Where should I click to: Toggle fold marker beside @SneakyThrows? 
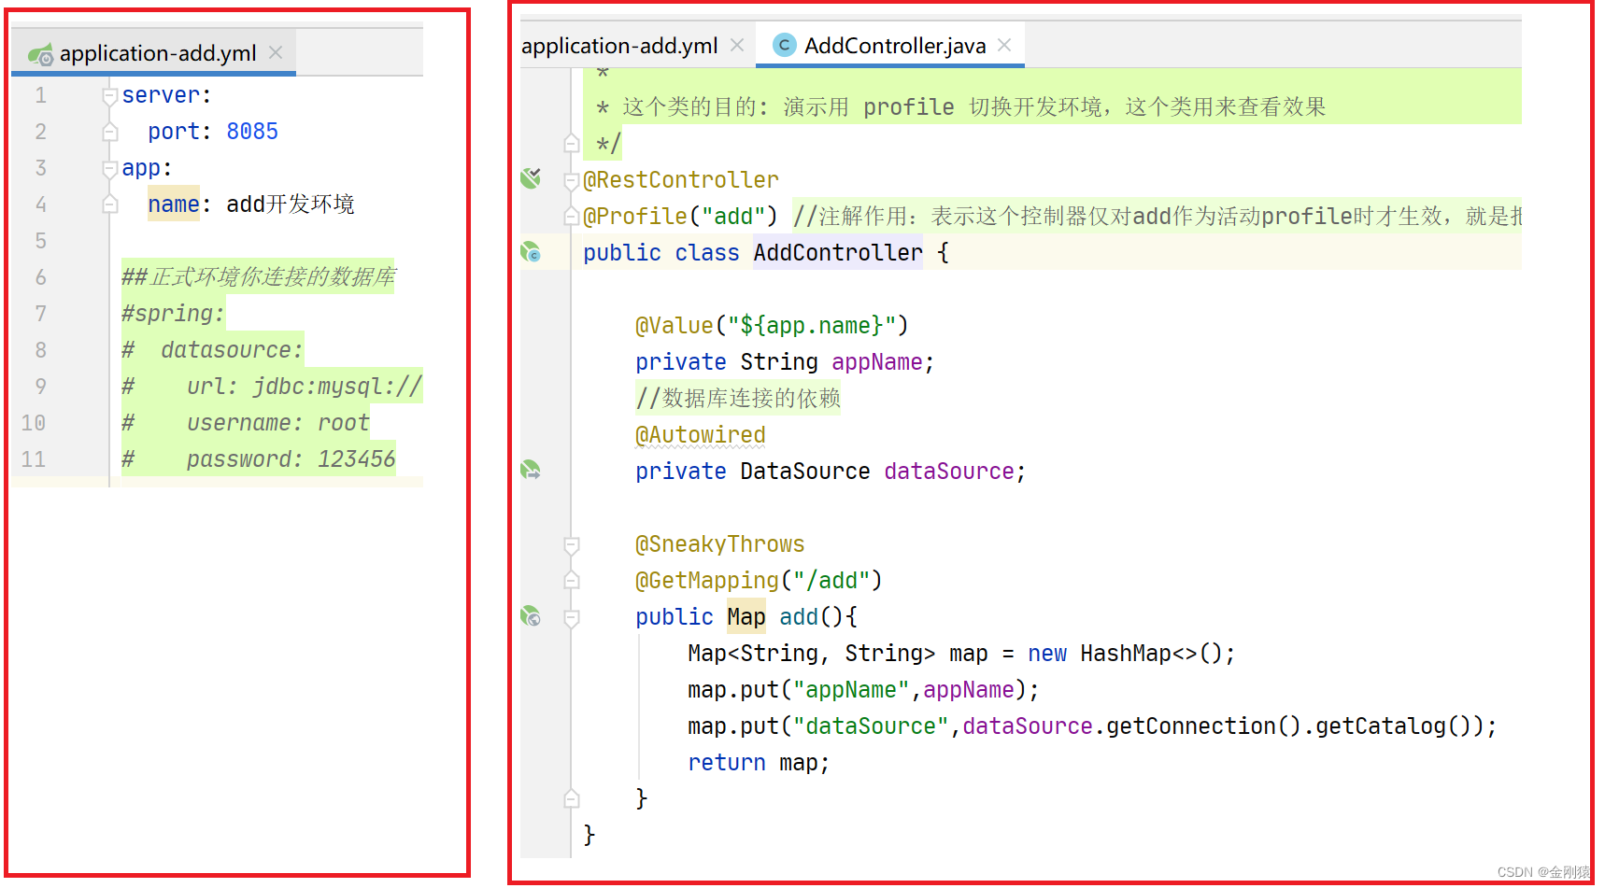(x=572, y=544)
